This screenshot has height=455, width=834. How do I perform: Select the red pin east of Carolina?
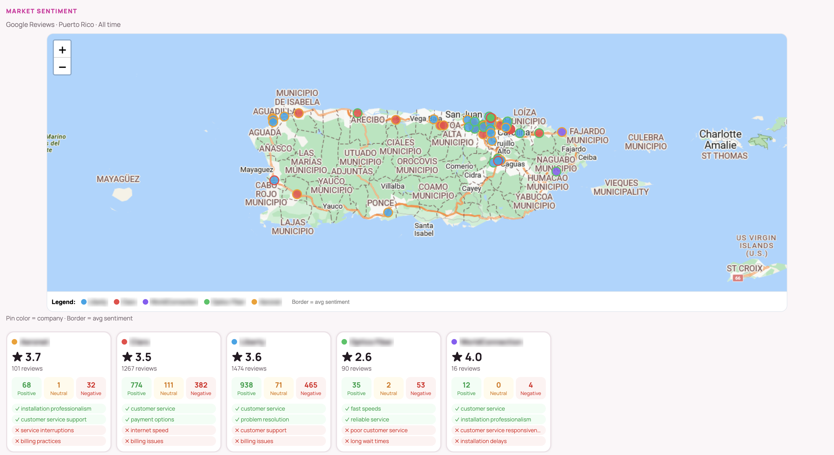coord(539,133)
